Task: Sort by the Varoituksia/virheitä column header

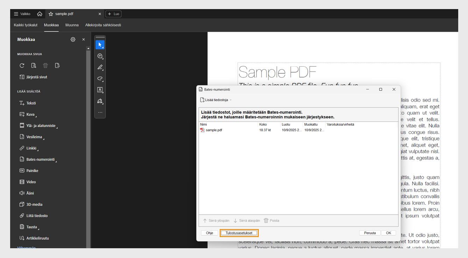Action: [340, 124]
